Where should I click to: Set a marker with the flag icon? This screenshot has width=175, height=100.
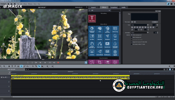(x=15, y=66)
